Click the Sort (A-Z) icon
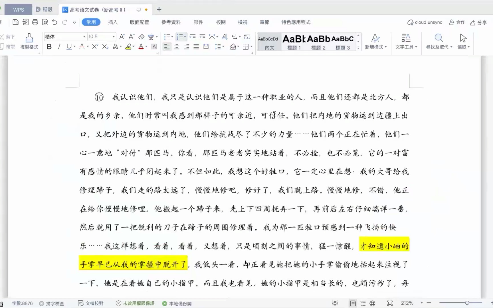The height and width of the screenshot is (308, 493). pos(225,37)
